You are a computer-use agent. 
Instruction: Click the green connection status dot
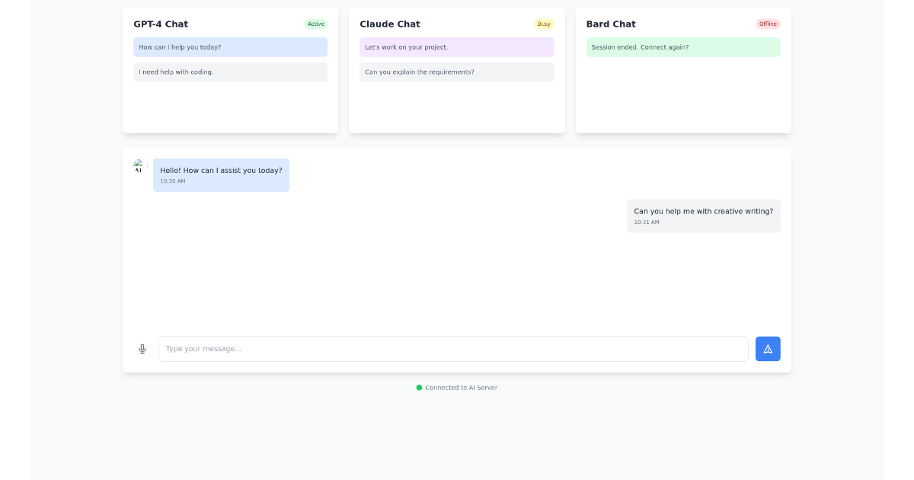click(419, 387)
